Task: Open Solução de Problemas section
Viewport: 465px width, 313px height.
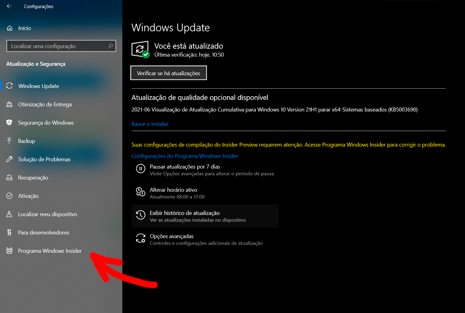Action: click(44, 159)
